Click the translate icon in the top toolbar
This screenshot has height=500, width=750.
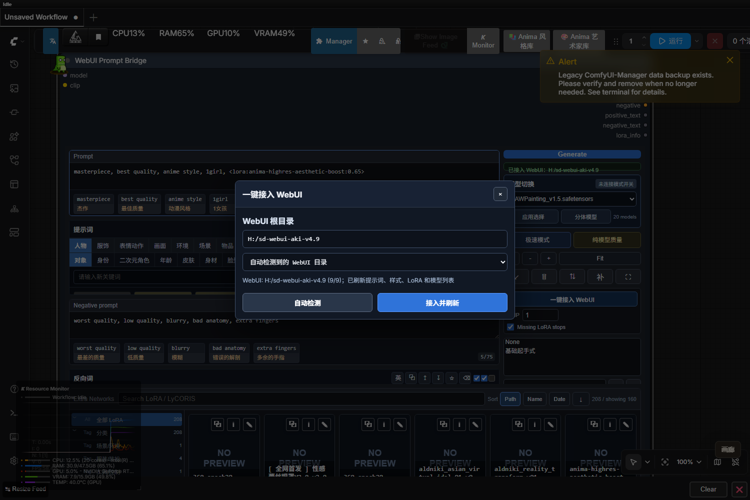pos(52,41)
